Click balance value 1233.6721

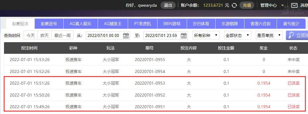click(213, 6)
